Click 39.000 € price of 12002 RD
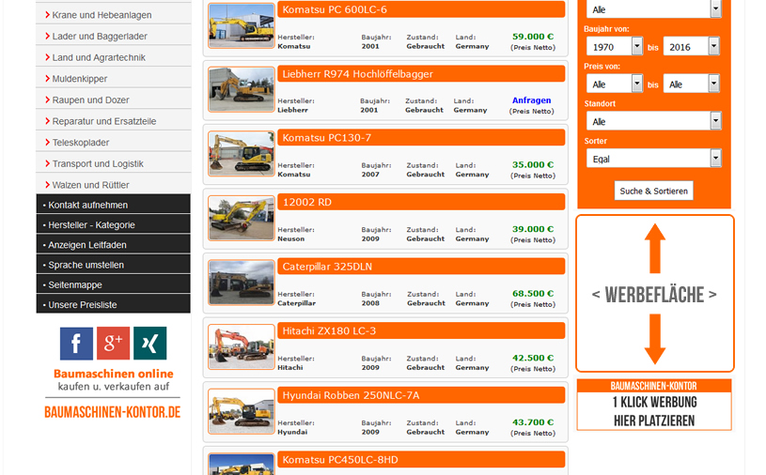 point(533,229)
